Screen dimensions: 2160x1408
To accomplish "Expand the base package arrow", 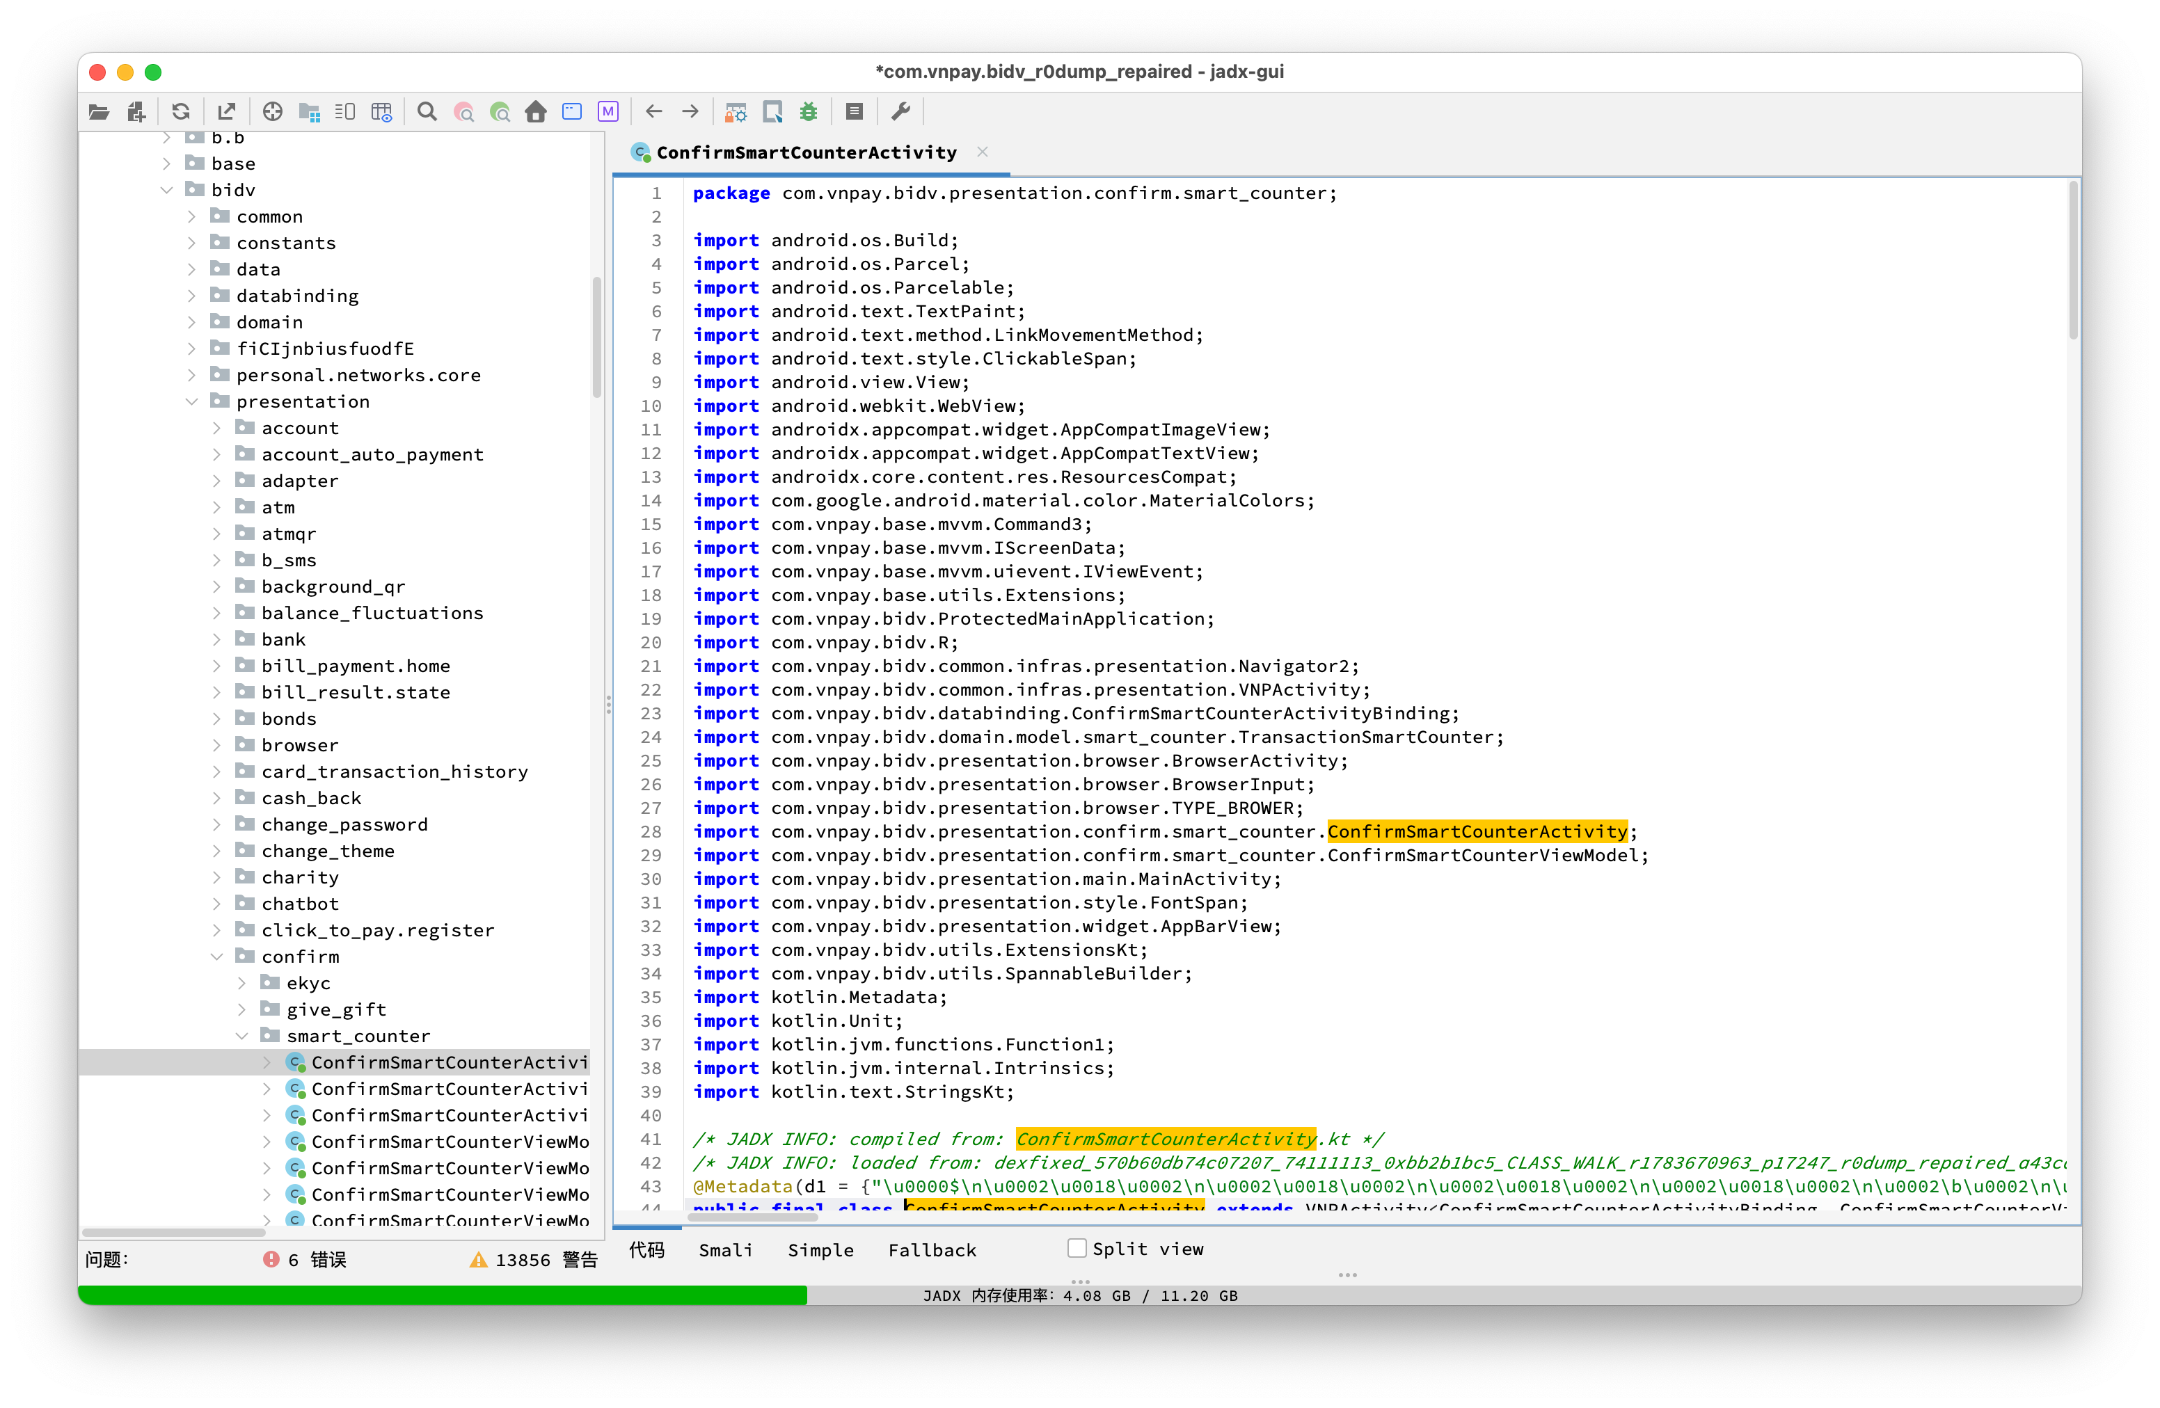I will pyautogui.click(x=167, y=163).
